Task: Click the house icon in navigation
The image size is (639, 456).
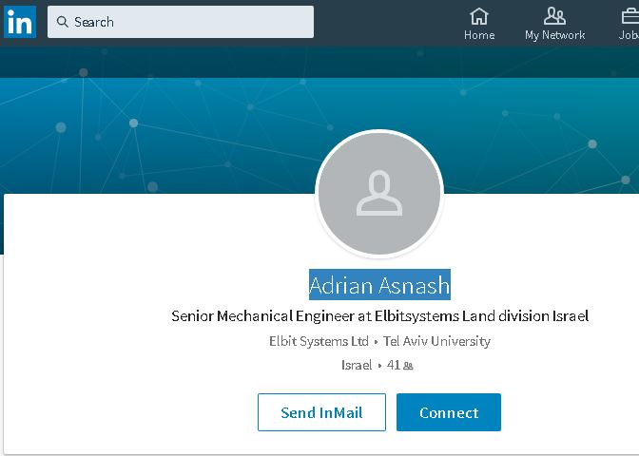Action: 479,16
